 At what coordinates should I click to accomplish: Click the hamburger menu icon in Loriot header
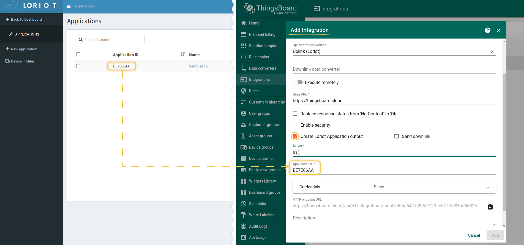[x=69, y=6]
